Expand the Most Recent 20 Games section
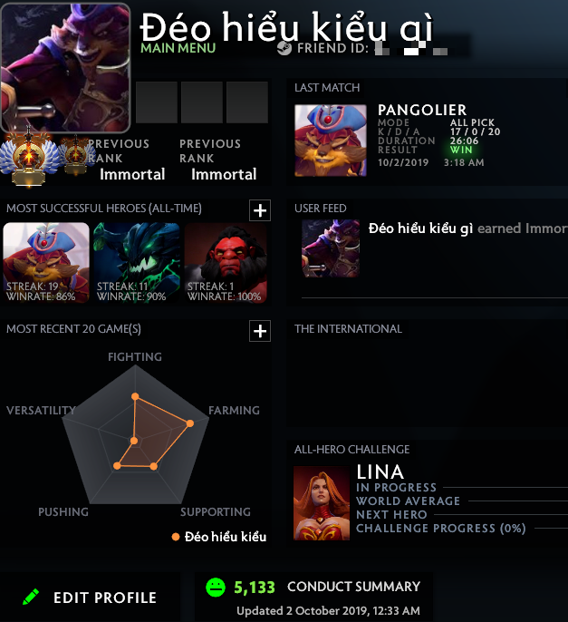 coord(260,331)
